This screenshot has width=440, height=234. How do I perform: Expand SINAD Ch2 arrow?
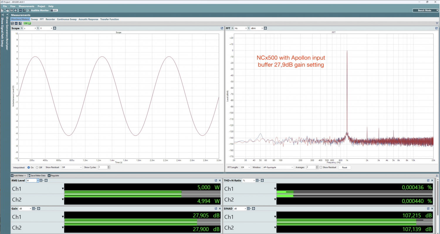[x=275, y=228]
